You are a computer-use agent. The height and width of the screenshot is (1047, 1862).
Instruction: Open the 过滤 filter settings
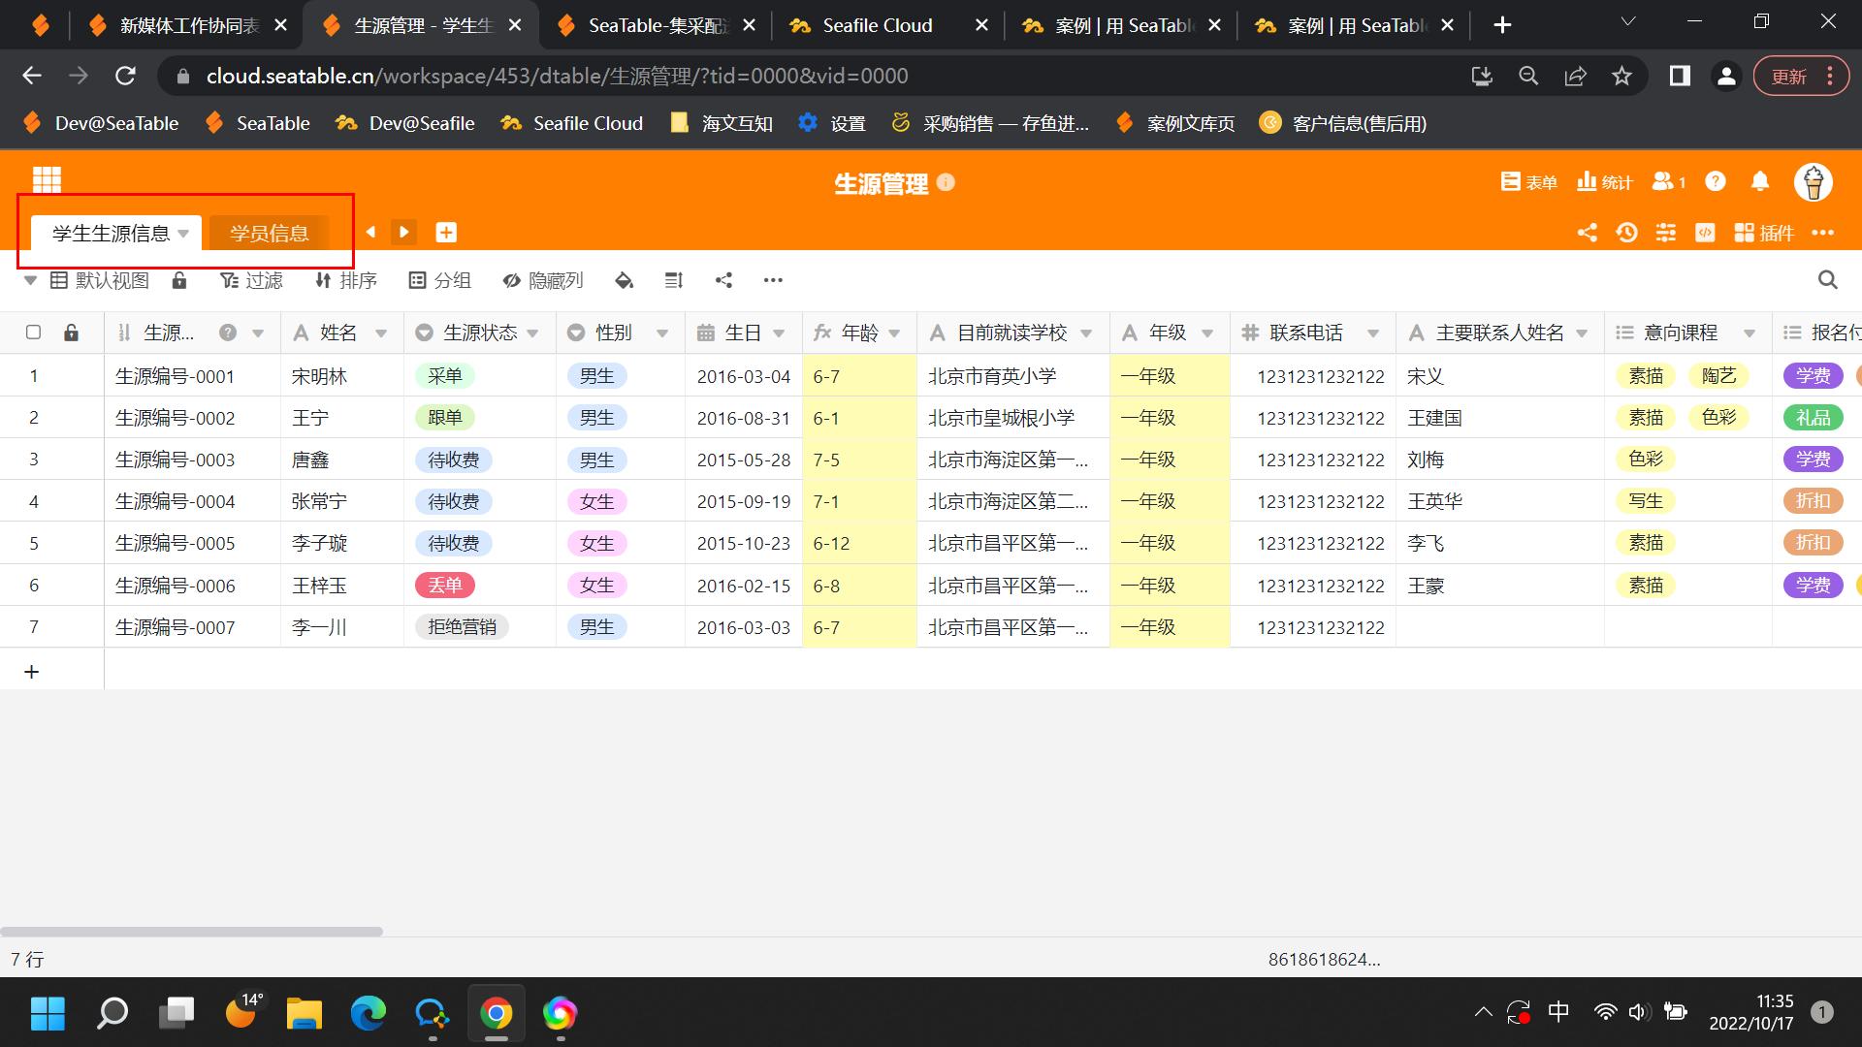point(252,280)
